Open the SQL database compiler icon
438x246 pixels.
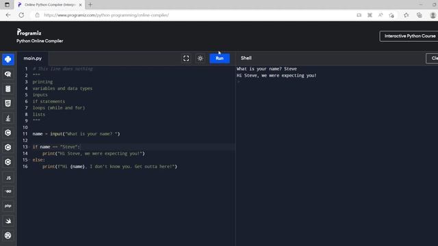point(8,89)
